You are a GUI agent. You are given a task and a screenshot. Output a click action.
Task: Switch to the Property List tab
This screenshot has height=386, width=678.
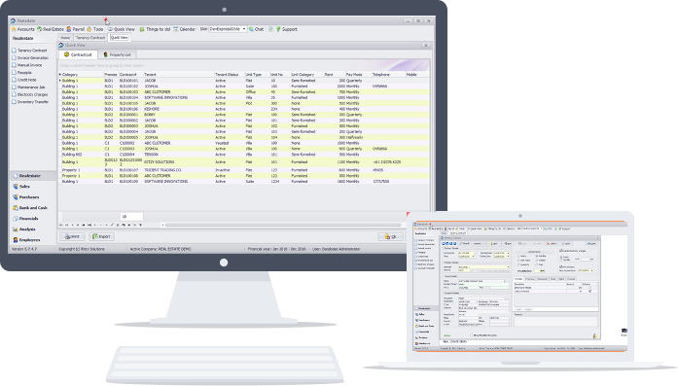117,54
